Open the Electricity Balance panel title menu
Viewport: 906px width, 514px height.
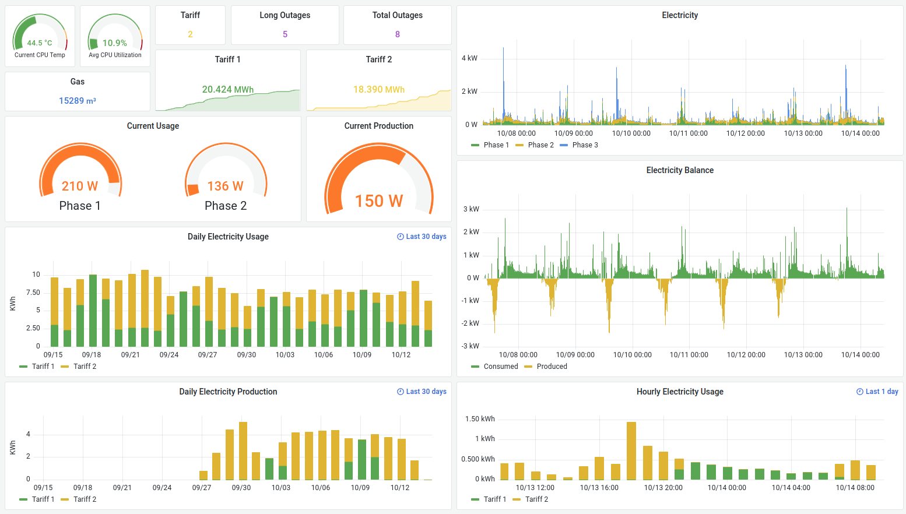[x=680, y=170]
